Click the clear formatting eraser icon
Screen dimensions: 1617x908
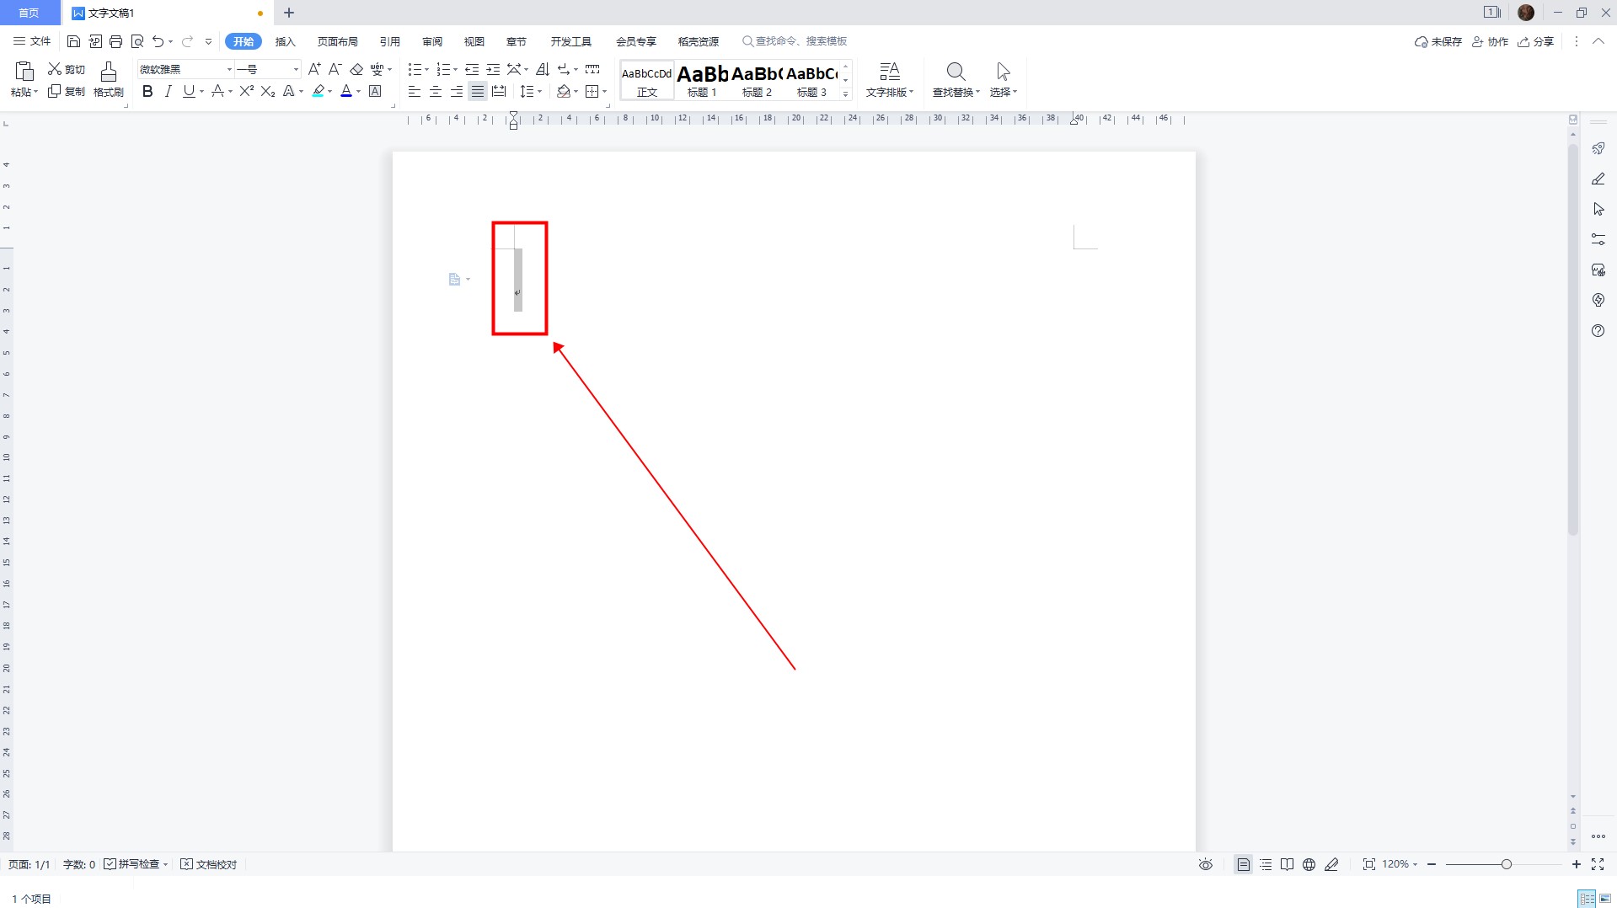[356, 69]
